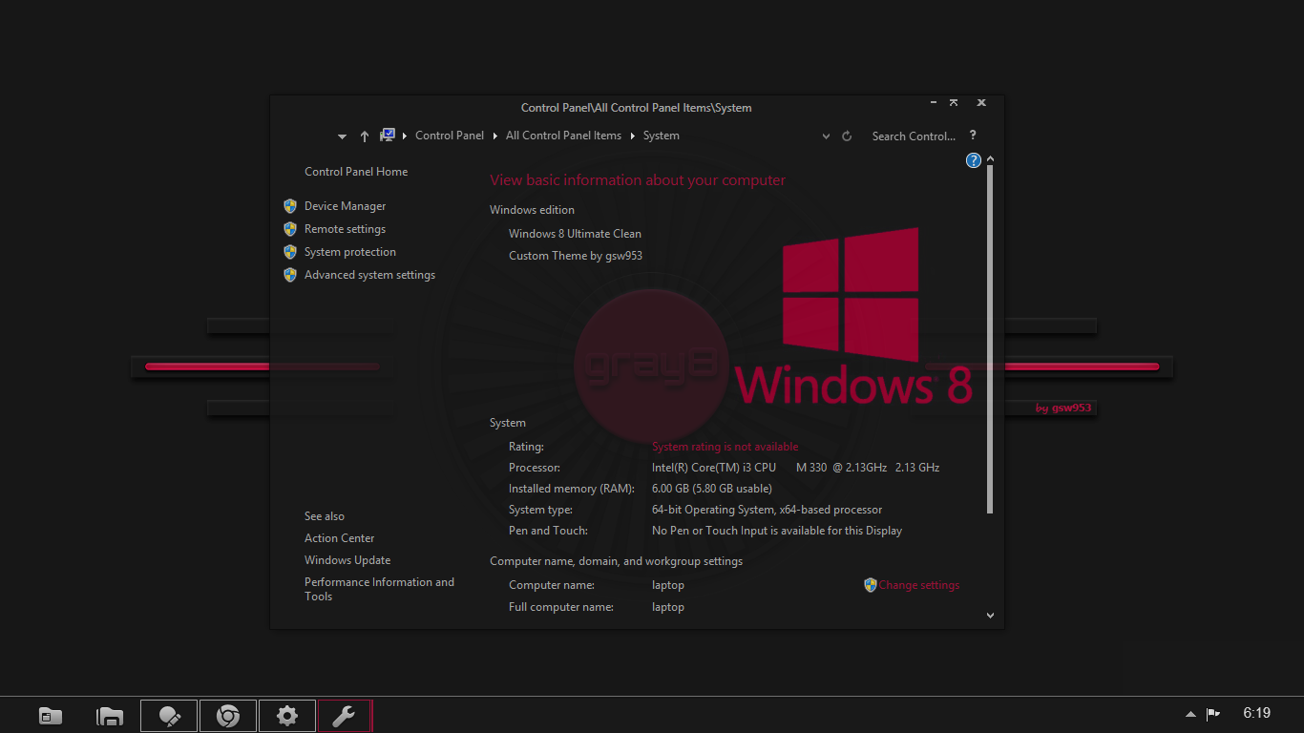Open System protection link
The height and width of the screenshot is (733, 1304).
click(x=350, y=252)
